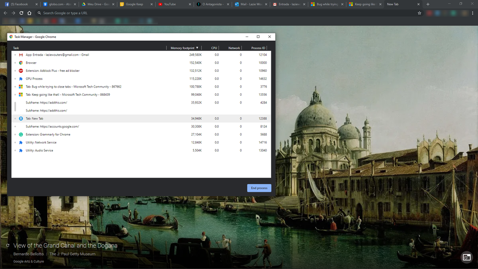Bookmark this page with the star icon
Image resolution: width=478 pixels, height=269 pixels.
click(x=420, y=13)
